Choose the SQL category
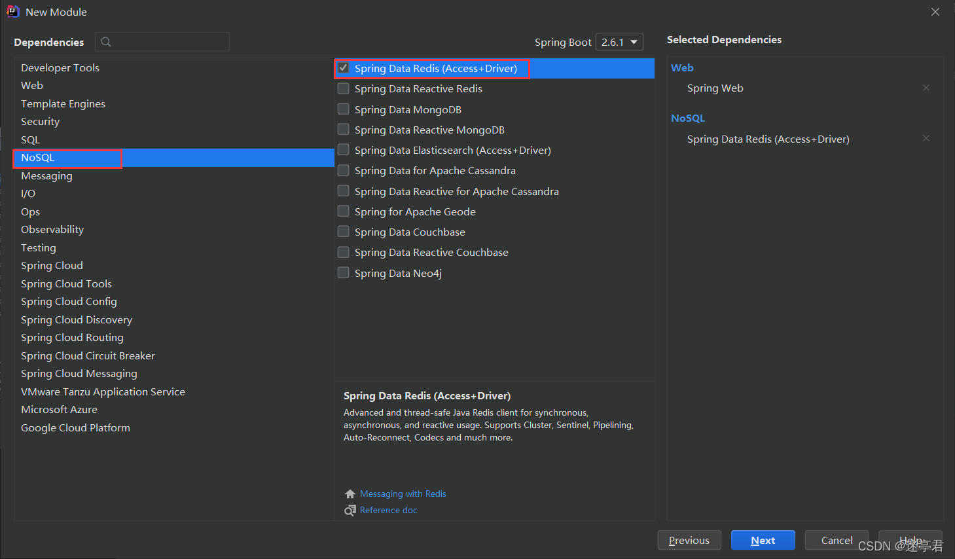The image size is (955, 559). tap(174, 139)
